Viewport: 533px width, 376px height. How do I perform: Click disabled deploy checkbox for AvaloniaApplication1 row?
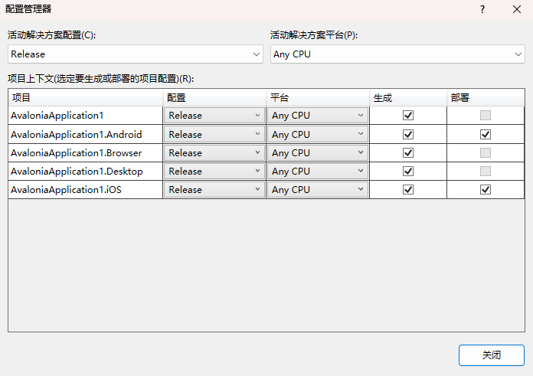[x=486, y=115]
